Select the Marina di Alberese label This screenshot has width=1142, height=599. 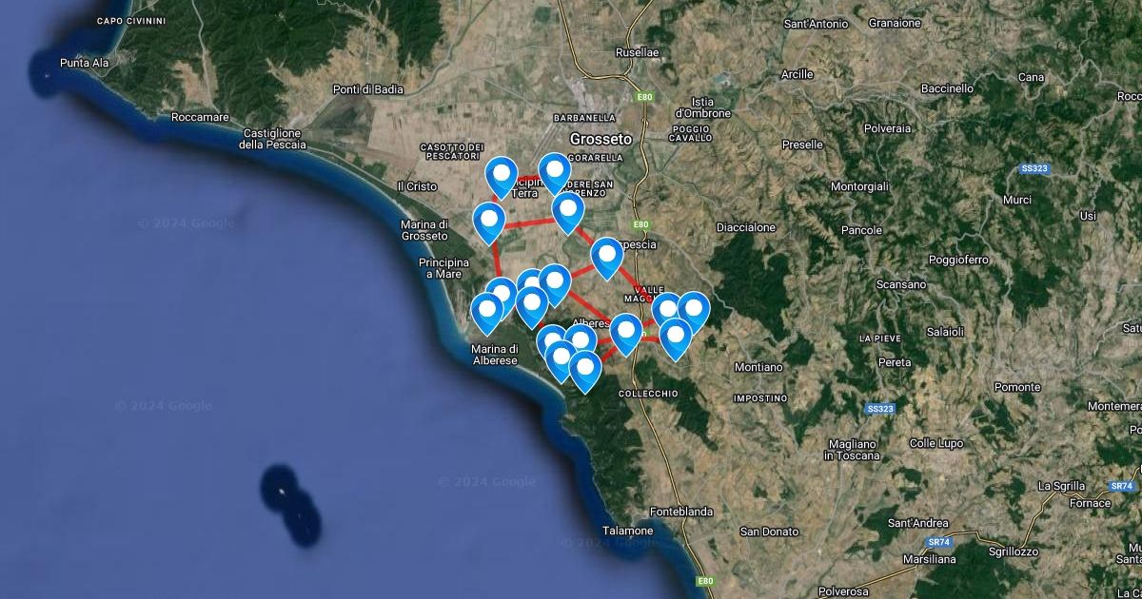click(x=494, y=355)
